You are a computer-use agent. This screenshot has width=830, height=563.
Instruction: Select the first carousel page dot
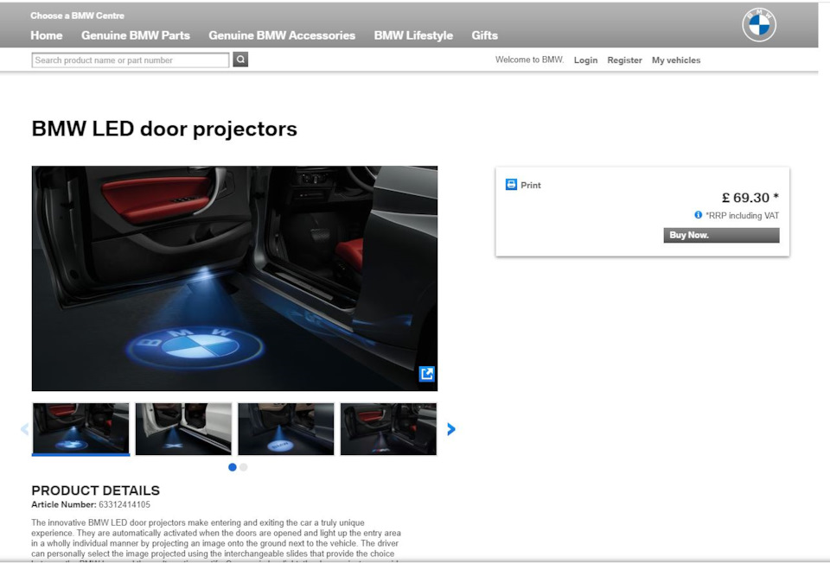[233, 467]
